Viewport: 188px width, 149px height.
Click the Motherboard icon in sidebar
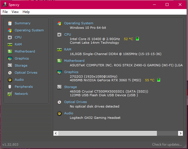[x=10, y=52]
